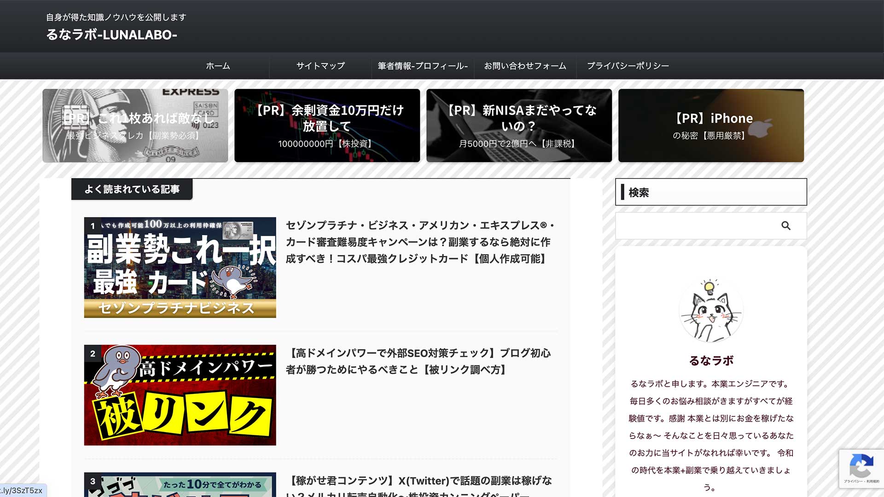Click the 高ドメインパワー 被リンク thumbnail
This screenshot has height=497, width=884.
[180, 395]
